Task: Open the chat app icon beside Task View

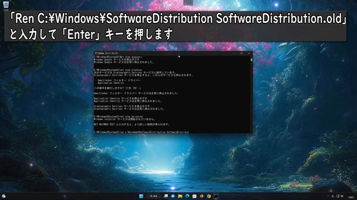Action: pos(173,196)
